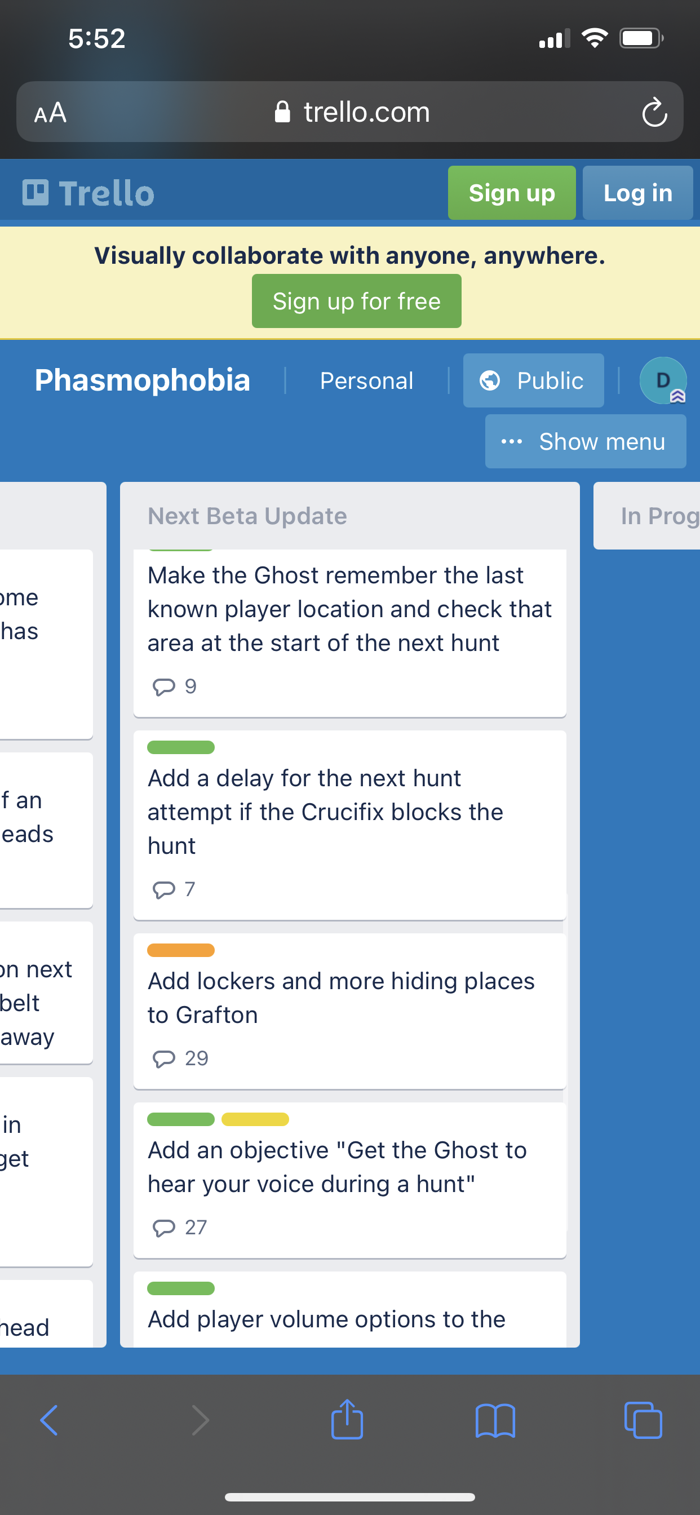Open the Personal workspace selector

[x=366, y=380]
